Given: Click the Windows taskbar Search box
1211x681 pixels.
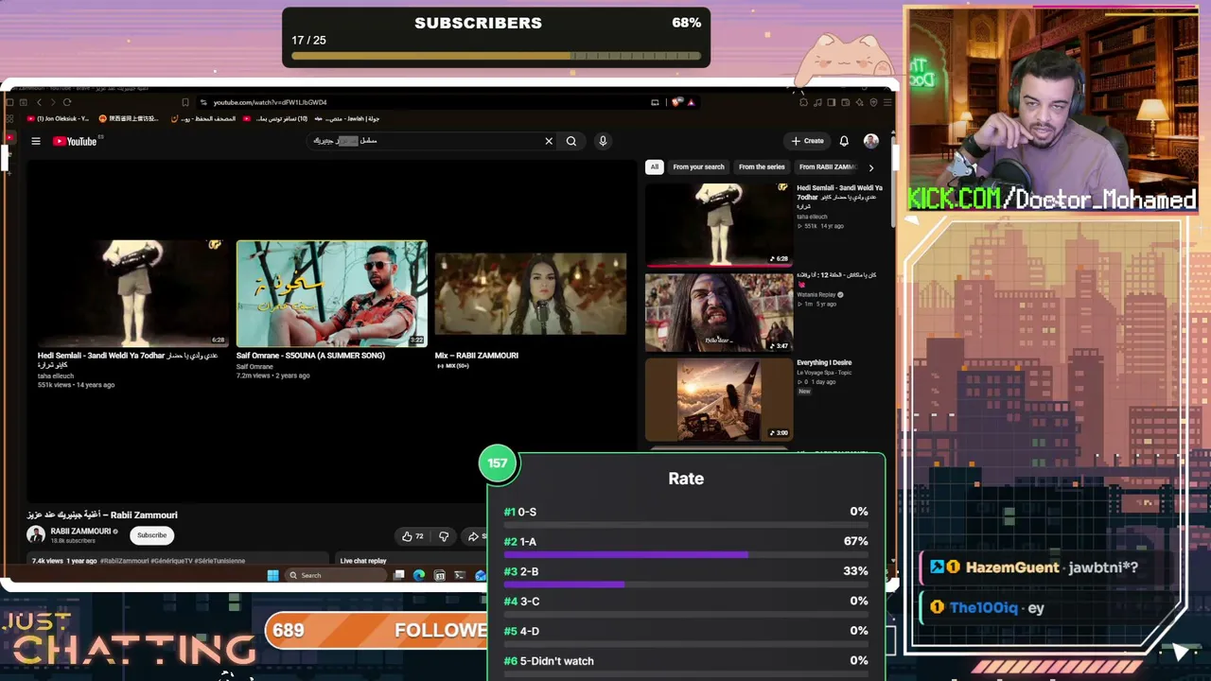Looking at the screenshot, I should pos(335,575).
